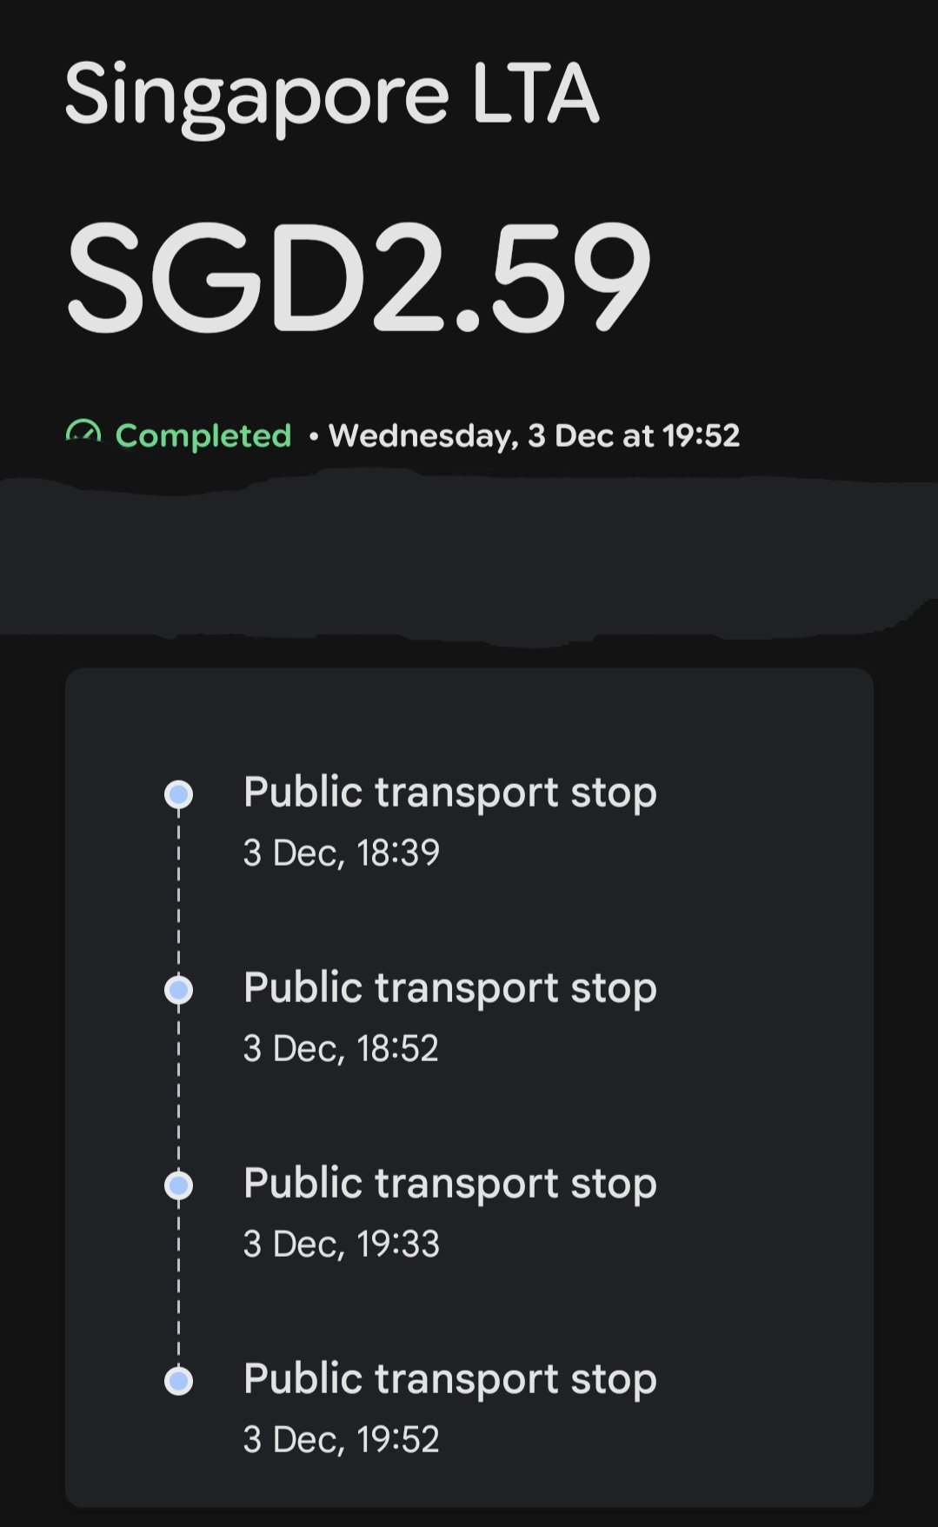Click the dashed line between 19:33 and 19:52 dots
Image resolution: width=938 pixels, height=1527 pixels.
click(179, 1284)
